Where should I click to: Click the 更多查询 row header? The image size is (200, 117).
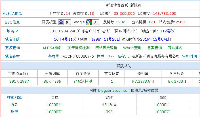(x=12, y=48)
